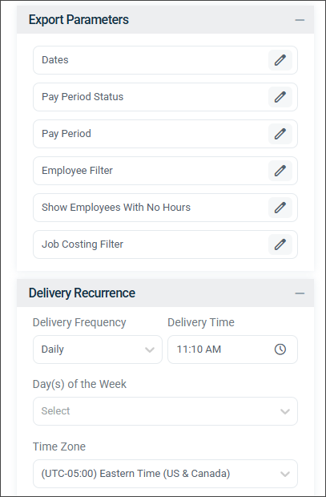Select the Pay Period Status label
The height and width of the screenshot is (497, 326).
(x=83, y=97)
